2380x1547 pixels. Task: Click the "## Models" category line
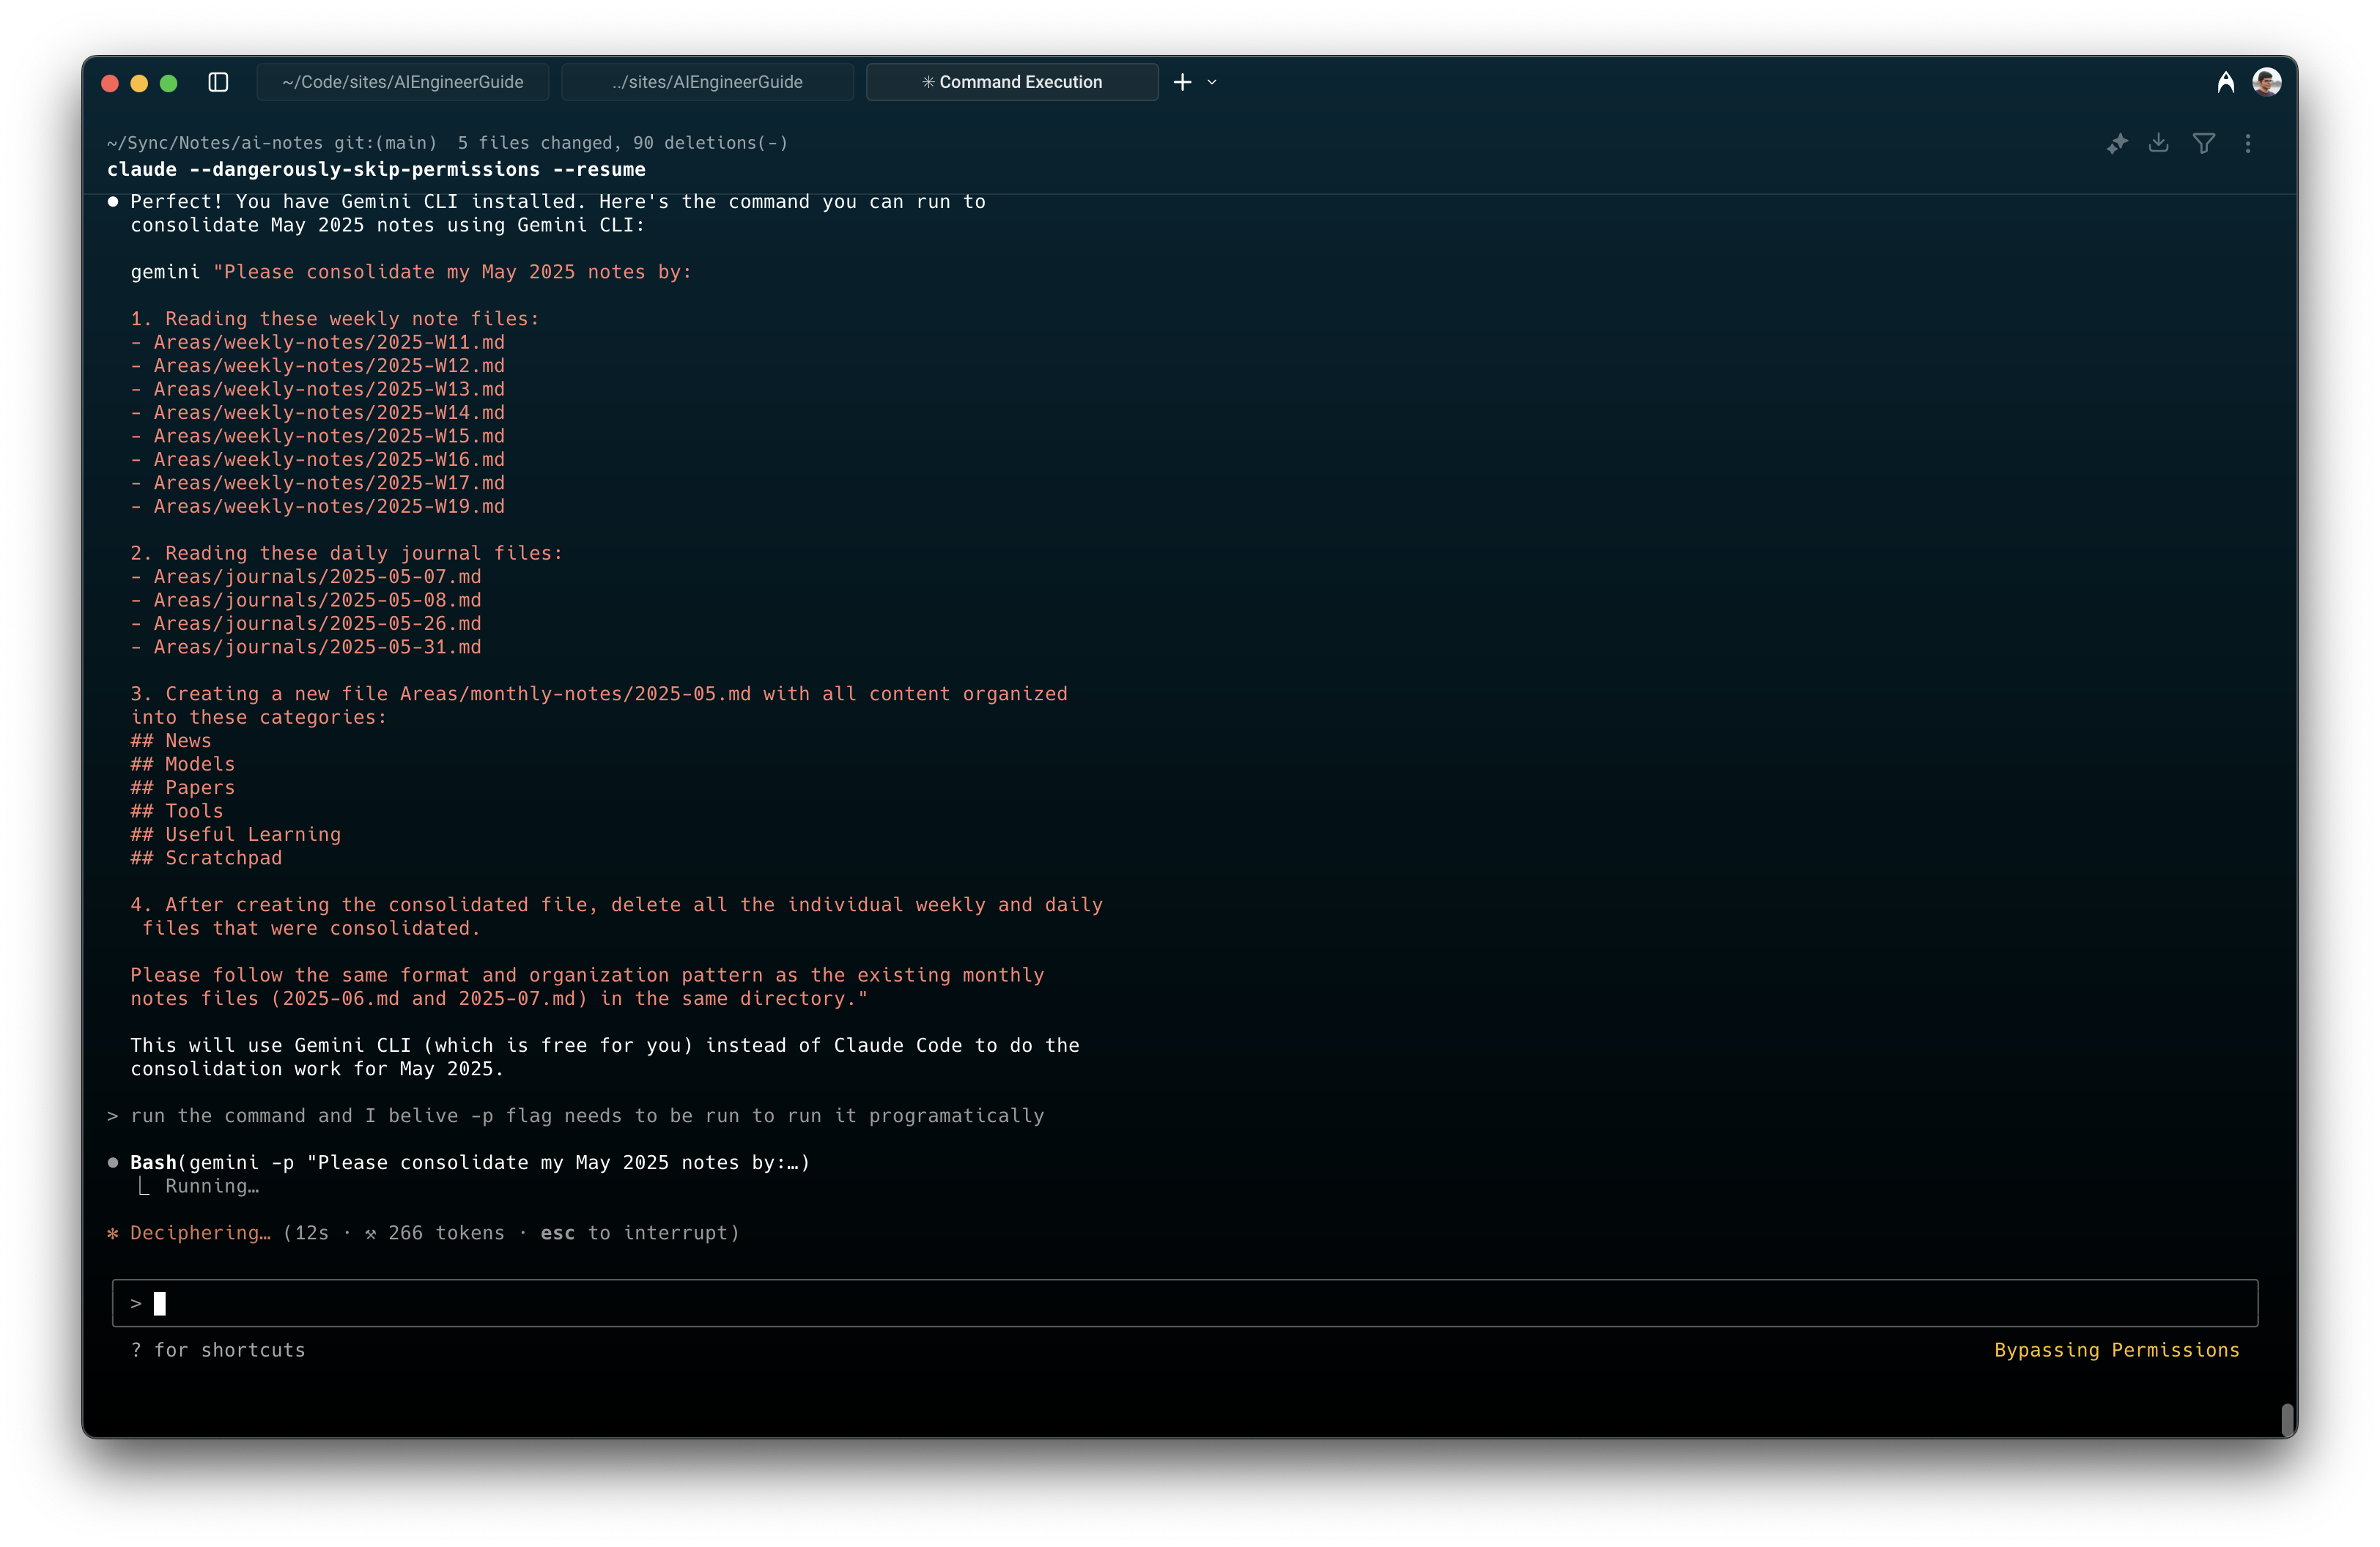pos(183,765)
